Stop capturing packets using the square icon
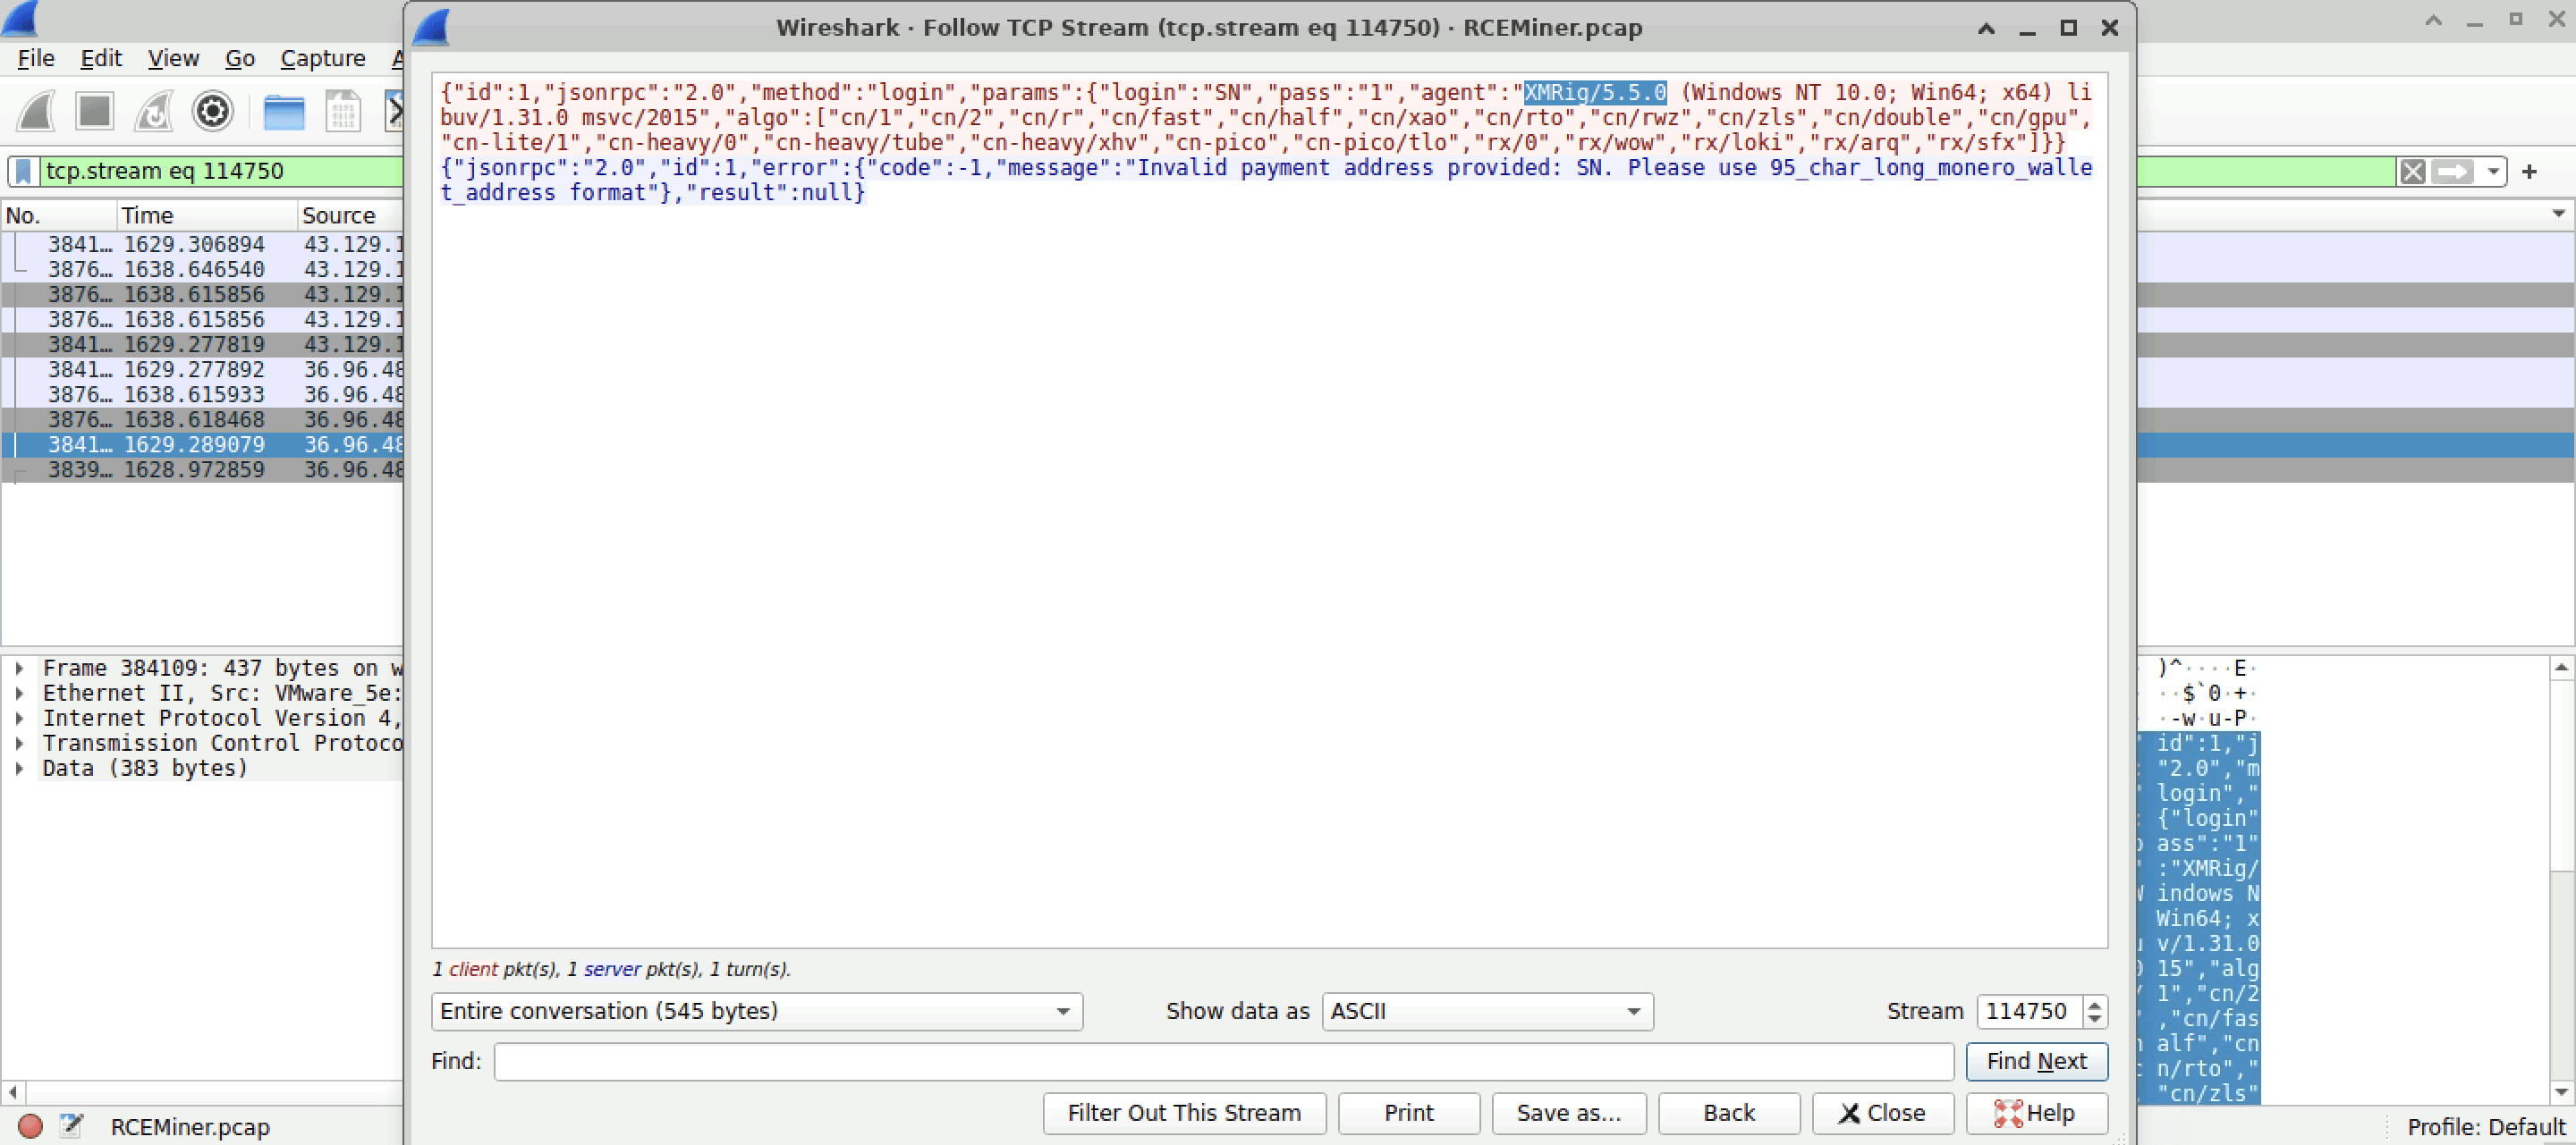Viewport: 2576px width, 1145px height. pyautogui.click(x=95, y=111)
